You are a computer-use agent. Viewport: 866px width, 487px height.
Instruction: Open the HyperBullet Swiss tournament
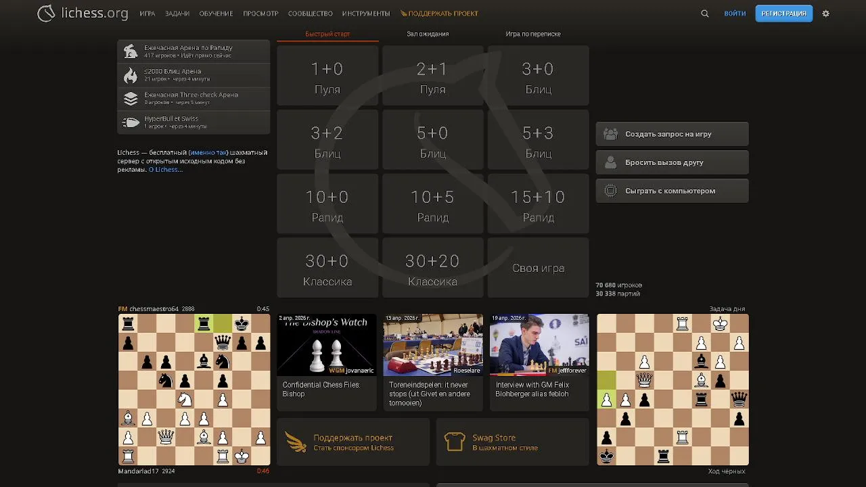coord(193,122)
